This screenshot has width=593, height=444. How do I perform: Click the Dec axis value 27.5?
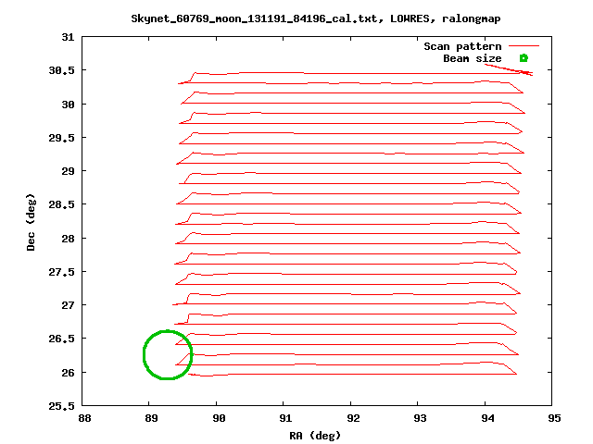62,272
